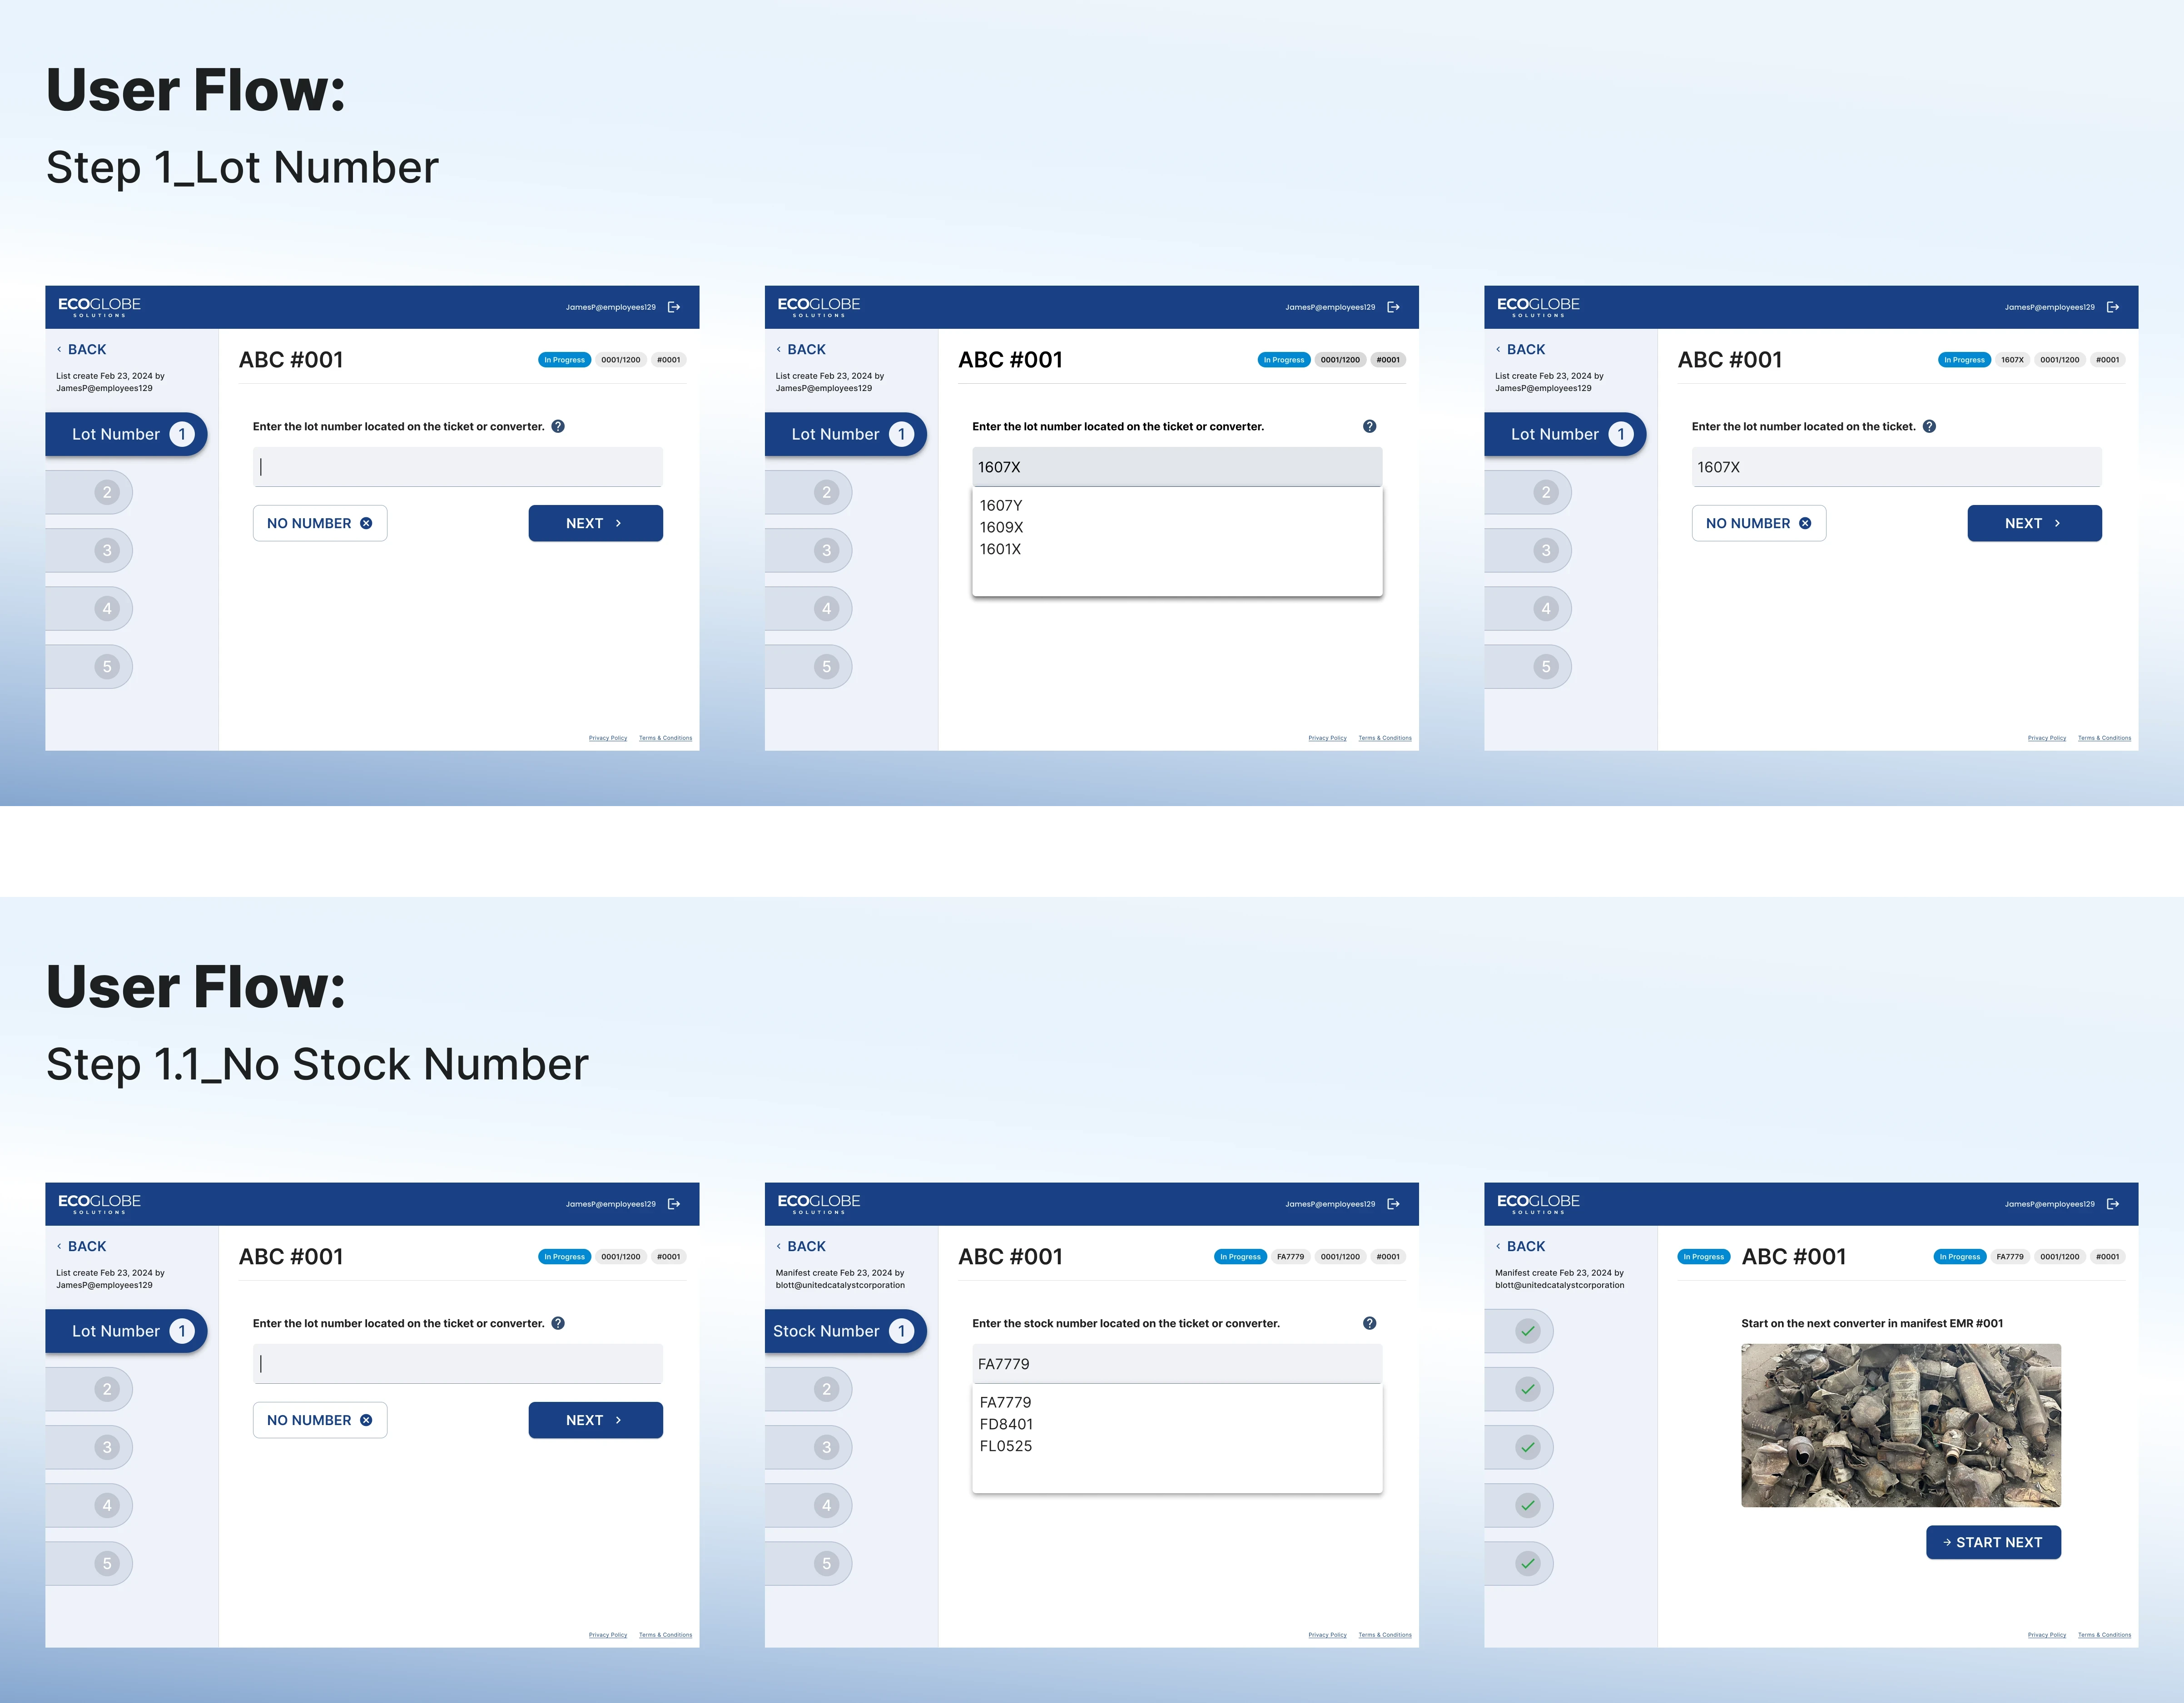Choose FA7779 in the stock suggestion list

[1005, 1402]
